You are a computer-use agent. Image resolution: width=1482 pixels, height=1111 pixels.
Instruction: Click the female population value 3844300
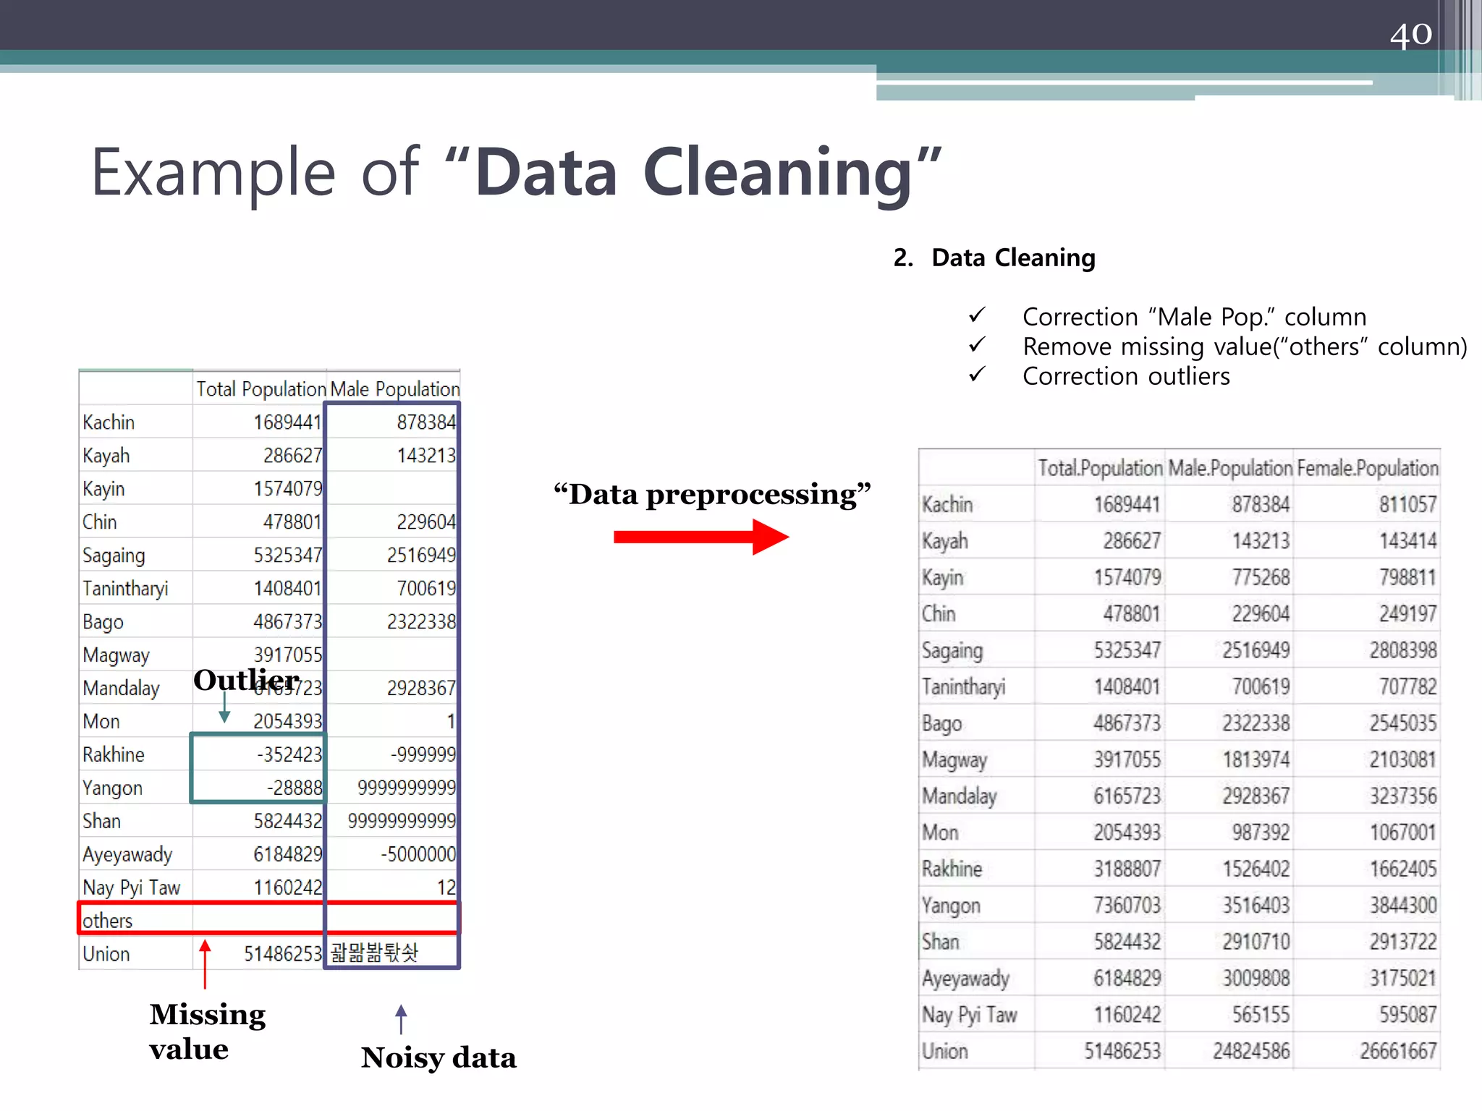(x=1402, y=905)
